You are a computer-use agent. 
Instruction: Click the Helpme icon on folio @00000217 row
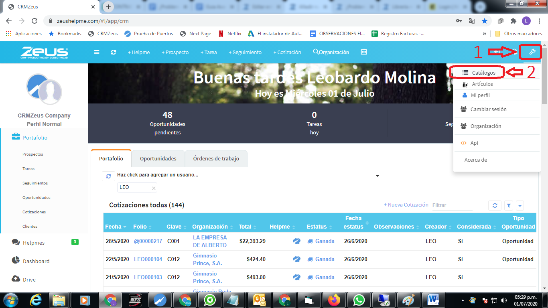coord(296,241)
